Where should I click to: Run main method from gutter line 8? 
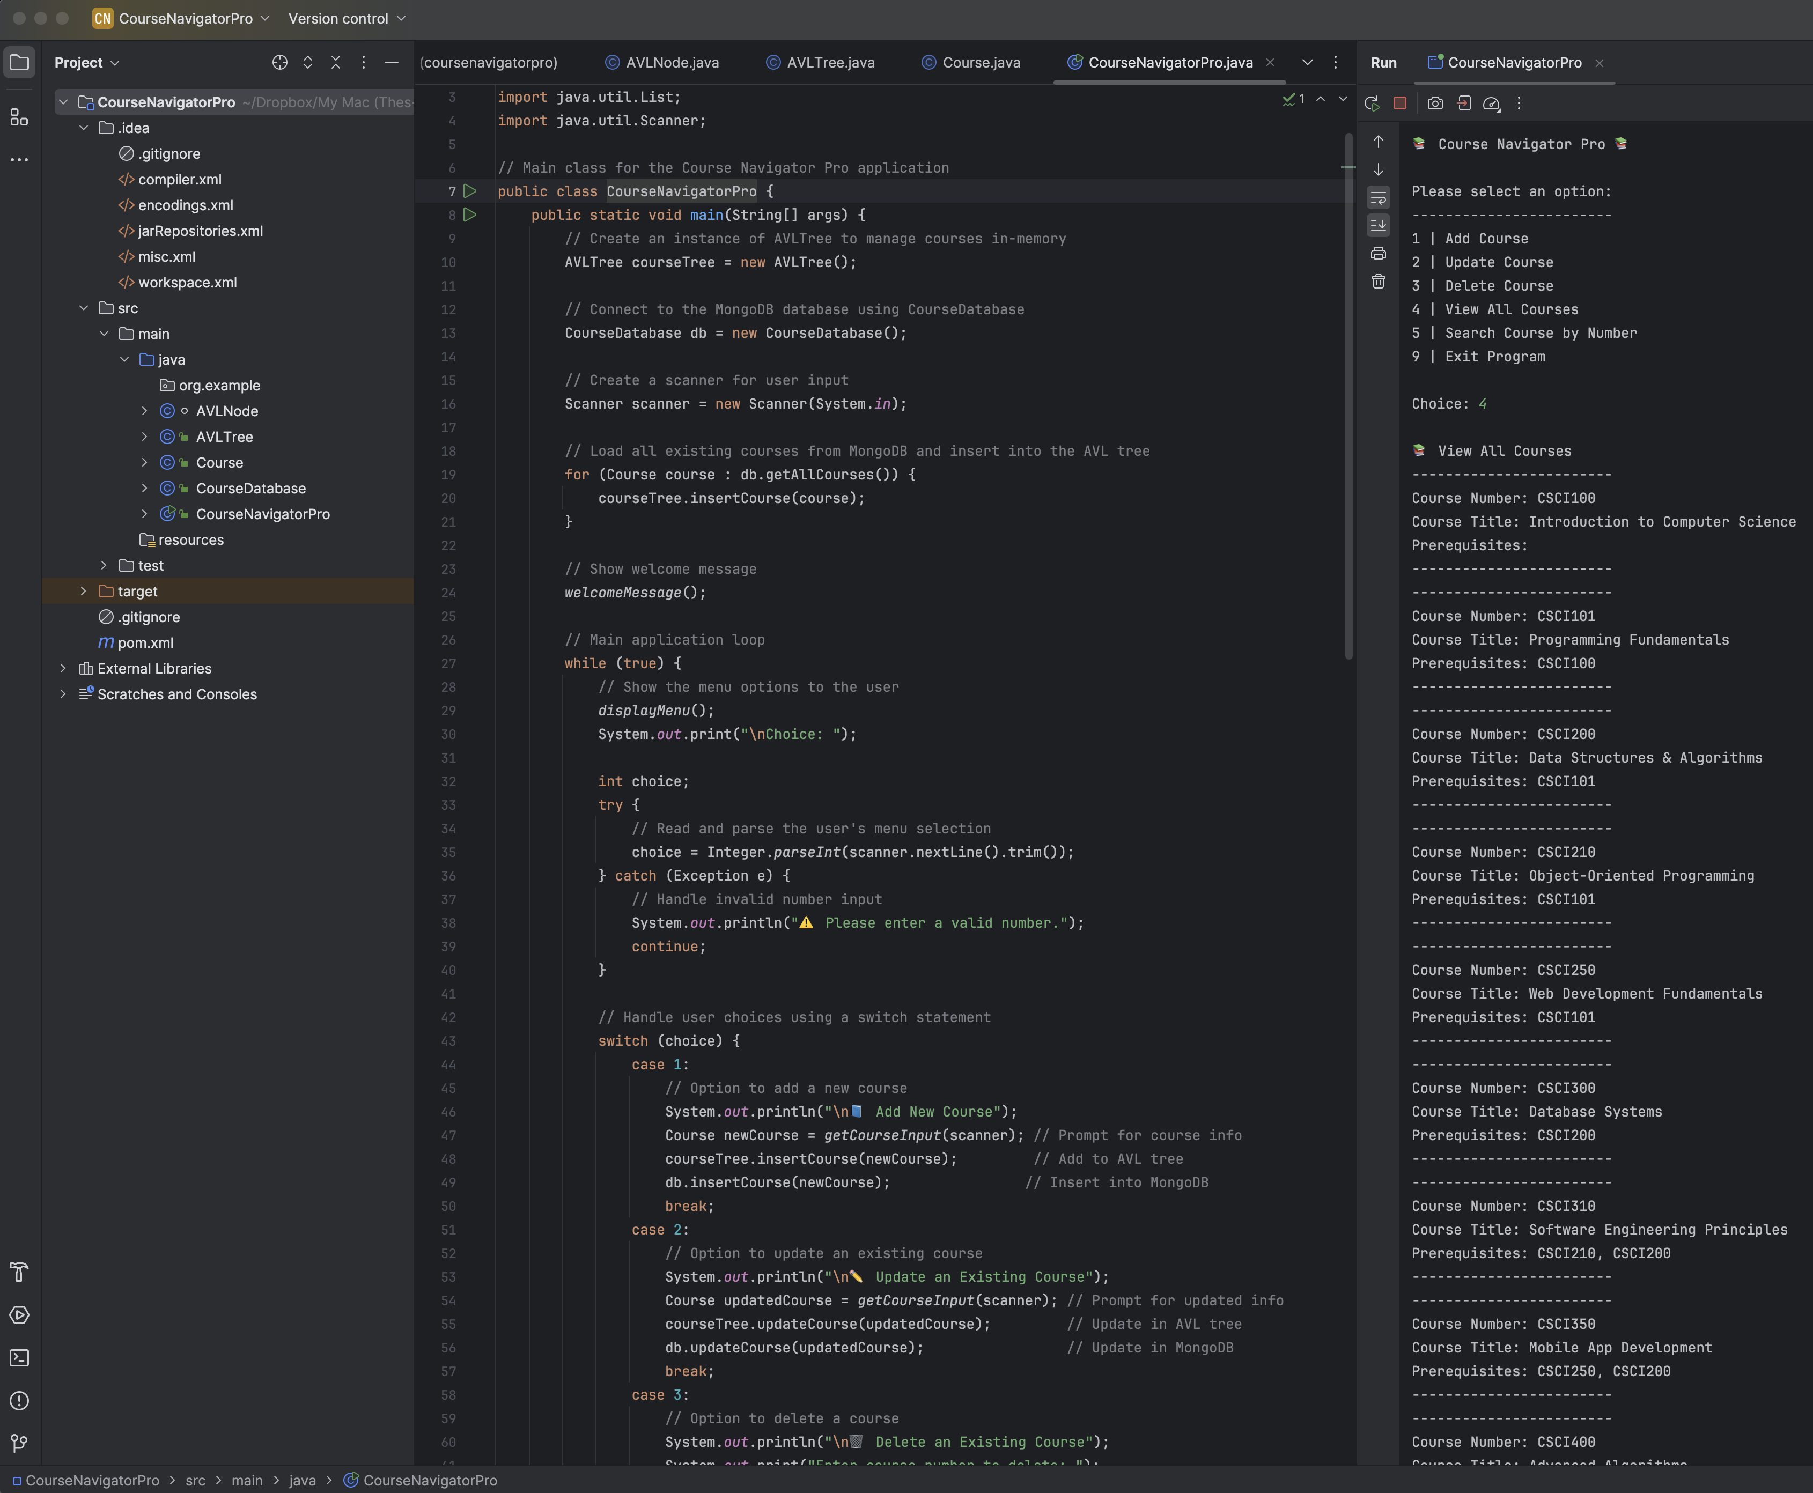[x=470, y=215]
